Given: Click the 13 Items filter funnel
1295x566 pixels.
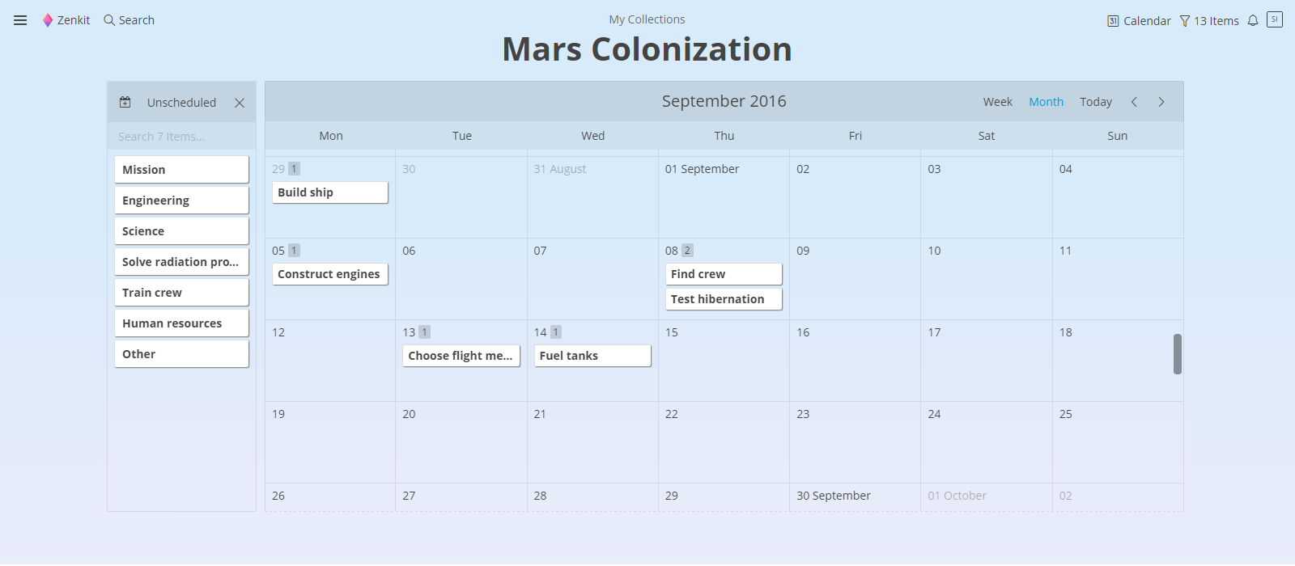Looking at the screenshot, I should pyautogui.click(x=1185, y=21).
